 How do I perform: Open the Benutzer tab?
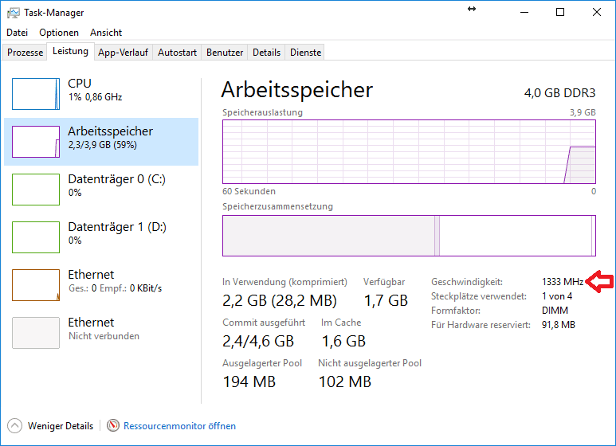(x=225, y=53)
